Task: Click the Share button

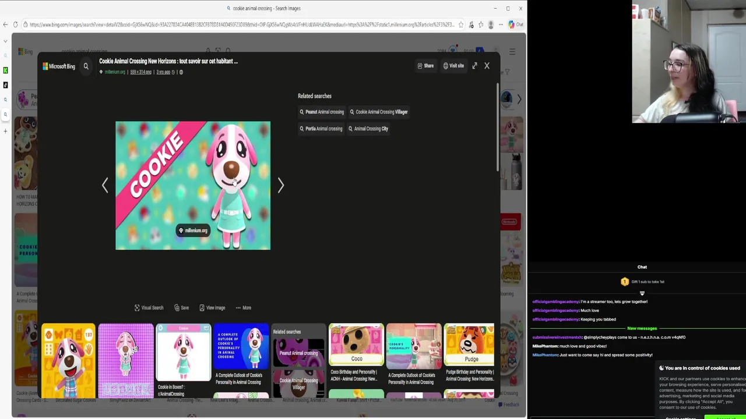Action: (425, 66)
